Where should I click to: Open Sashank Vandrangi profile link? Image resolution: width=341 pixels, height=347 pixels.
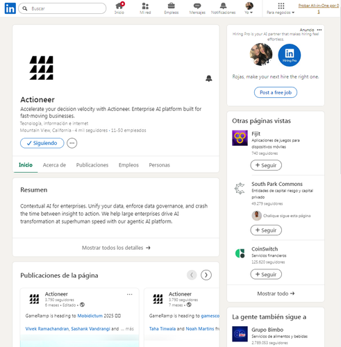(x=90, y=329)
